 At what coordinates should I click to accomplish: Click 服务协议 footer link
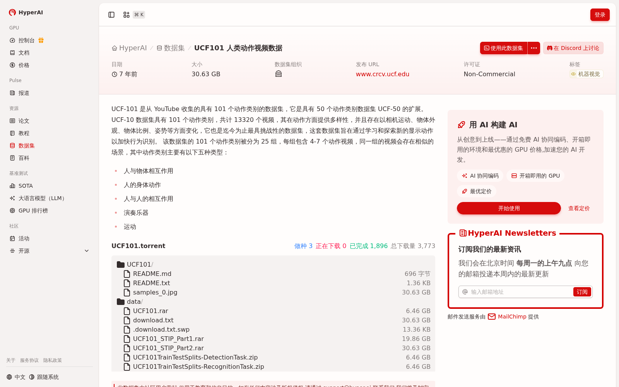pos(29,360)
